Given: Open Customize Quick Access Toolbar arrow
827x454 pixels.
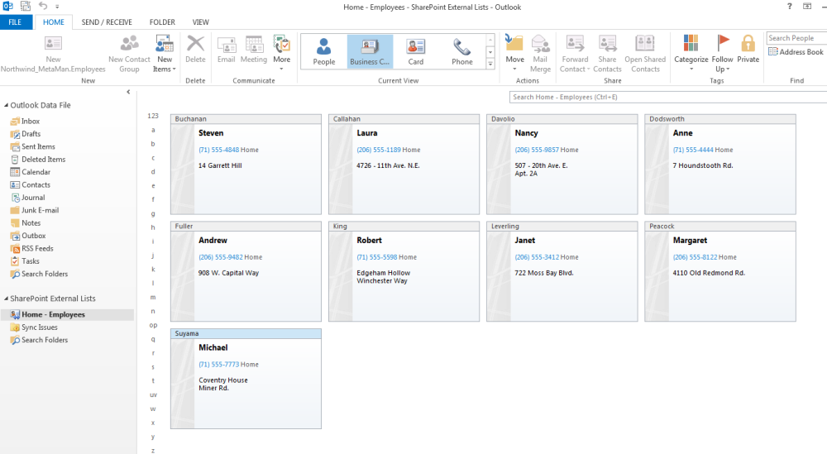Looking at the screenshot, I should pyautogui.click(x=57, y=7).
